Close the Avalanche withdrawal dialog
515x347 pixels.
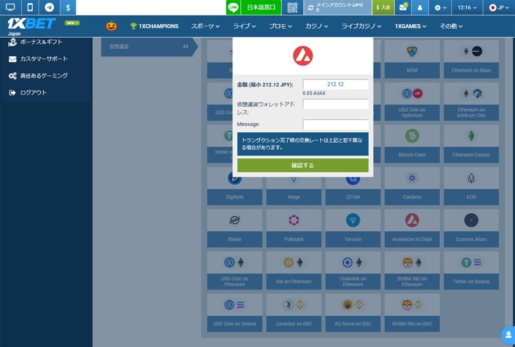click(x=379, y=42)
